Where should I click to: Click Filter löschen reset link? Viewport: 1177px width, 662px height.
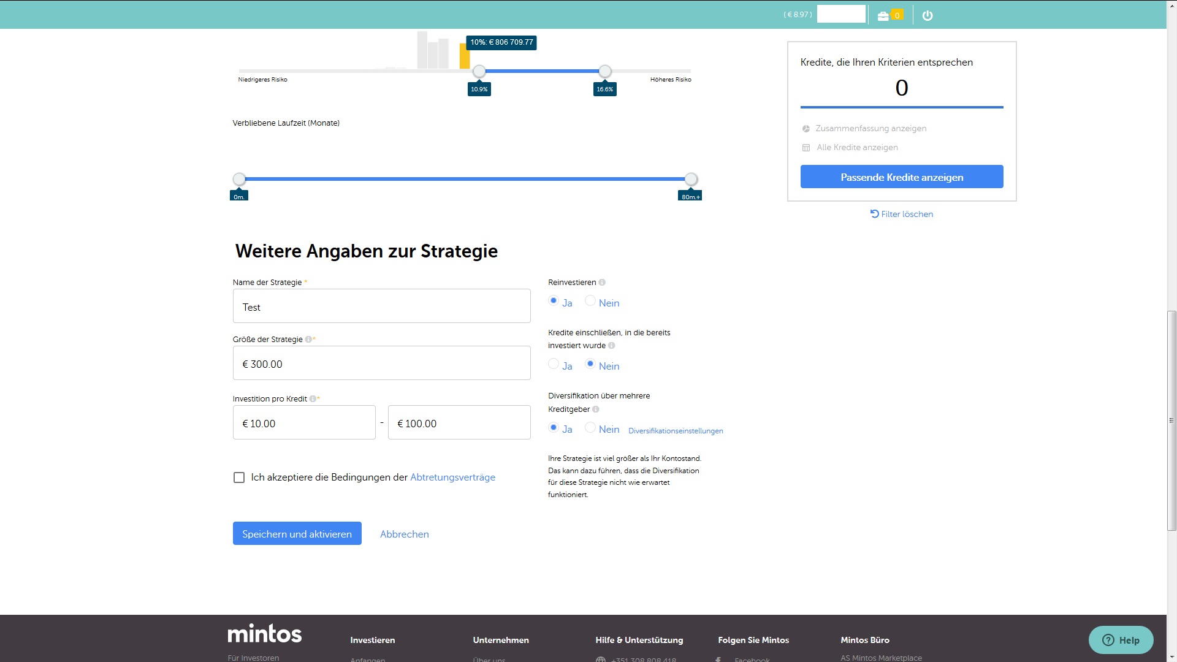(x=902, y=214)
